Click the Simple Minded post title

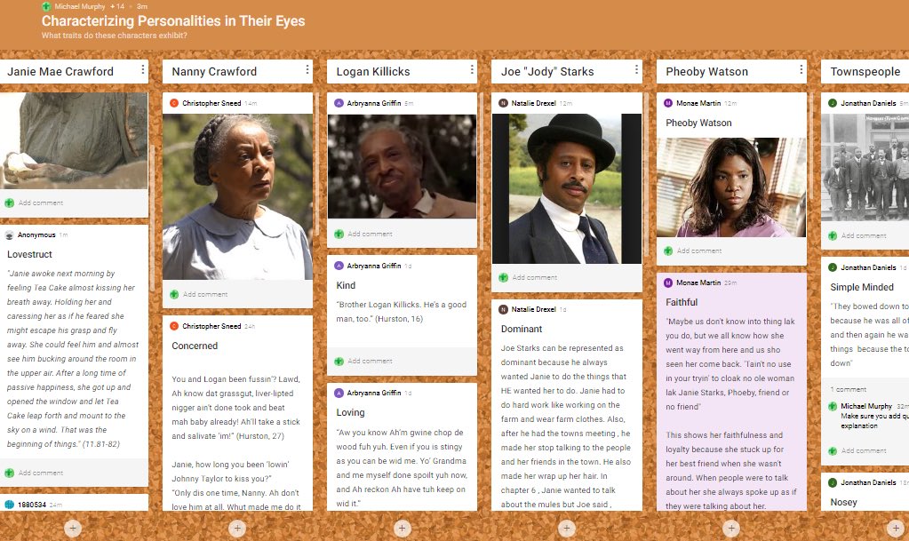[x=862, y=287]
